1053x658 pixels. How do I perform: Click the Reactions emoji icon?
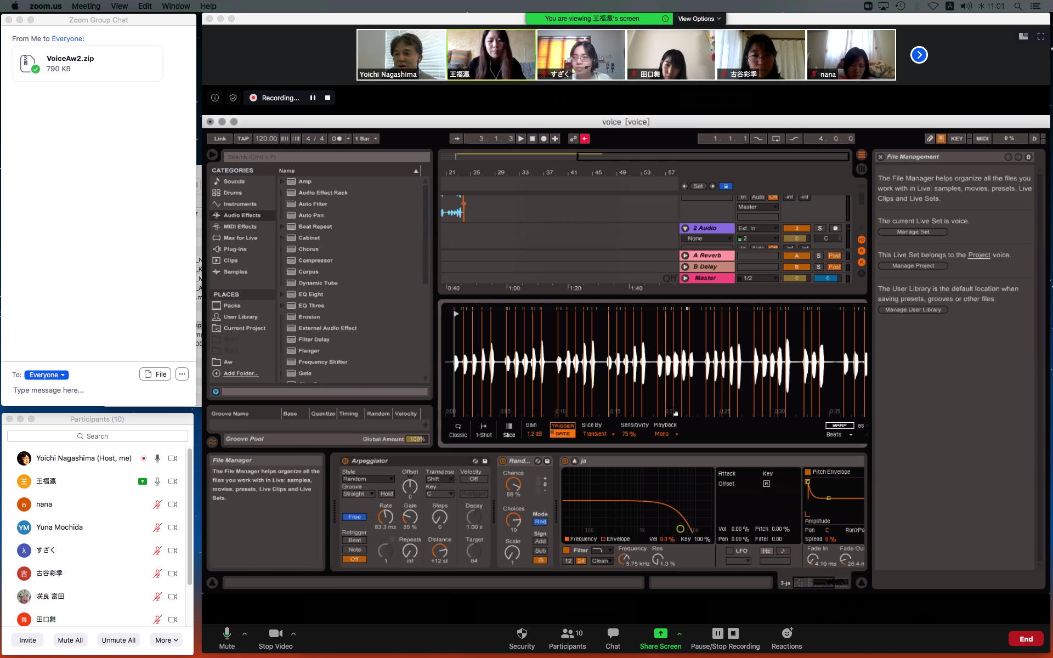click(786, 634)
